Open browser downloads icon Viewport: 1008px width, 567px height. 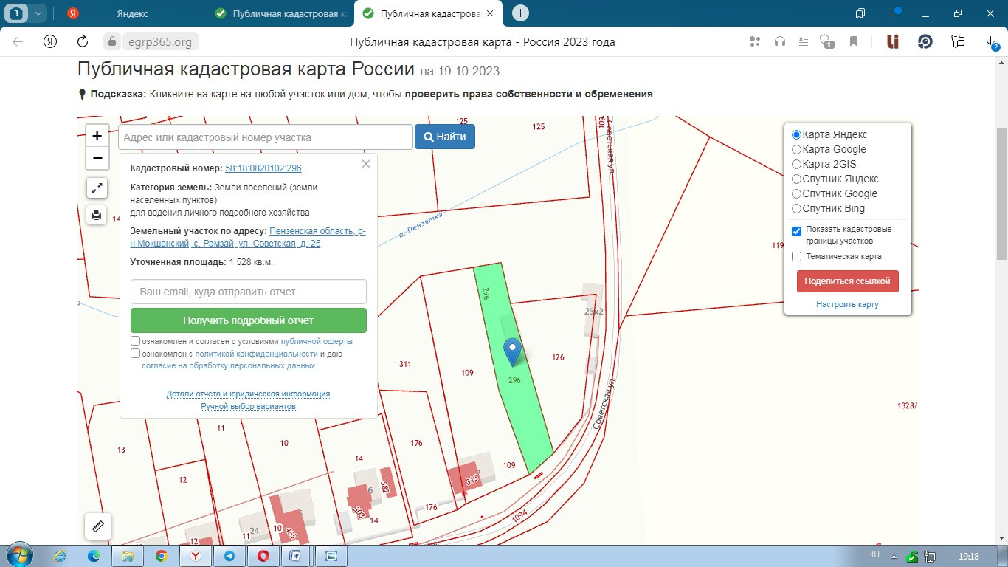point(992,42)
